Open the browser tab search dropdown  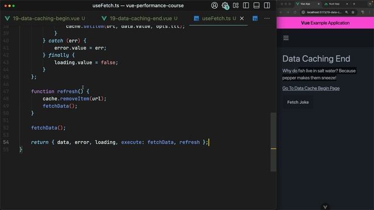click(370, 4)
